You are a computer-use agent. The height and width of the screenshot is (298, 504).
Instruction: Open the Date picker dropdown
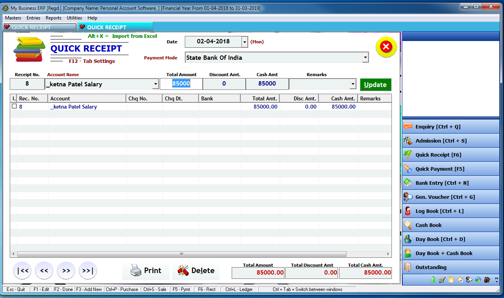(245, 42)
